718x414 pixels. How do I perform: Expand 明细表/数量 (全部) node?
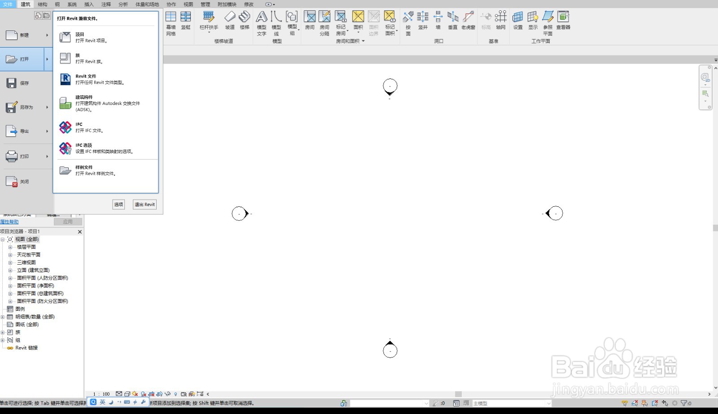3,317
